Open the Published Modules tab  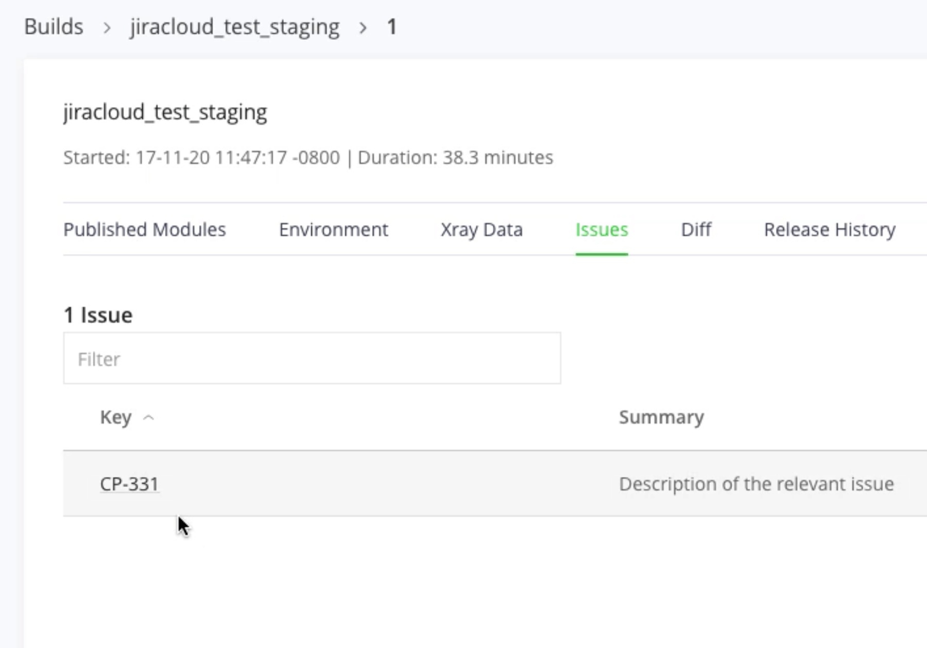(144, 230)
